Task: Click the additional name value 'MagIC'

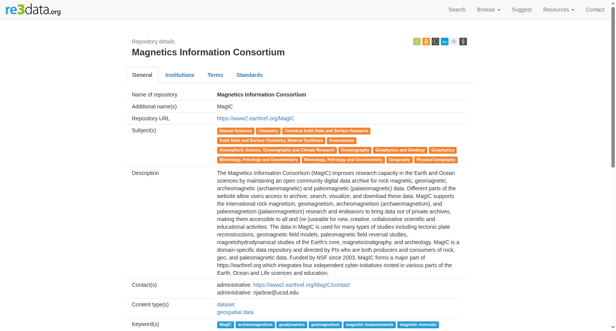Action: [x=225, y=106]
